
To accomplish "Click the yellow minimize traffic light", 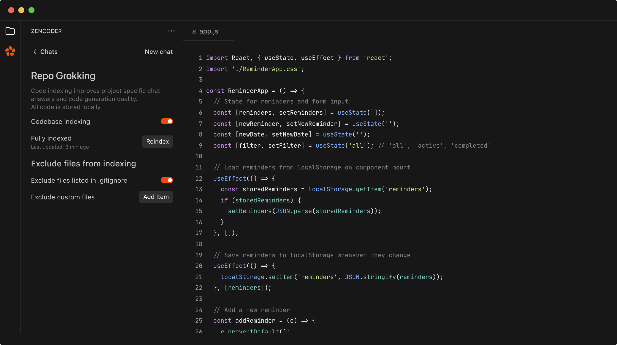I will (21, 10).
